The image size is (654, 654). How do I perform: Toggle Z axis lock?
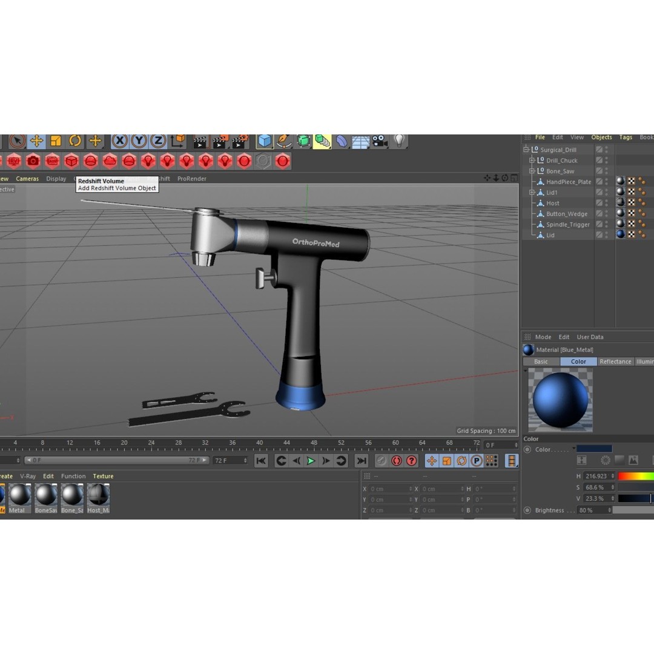coord(158,141)
